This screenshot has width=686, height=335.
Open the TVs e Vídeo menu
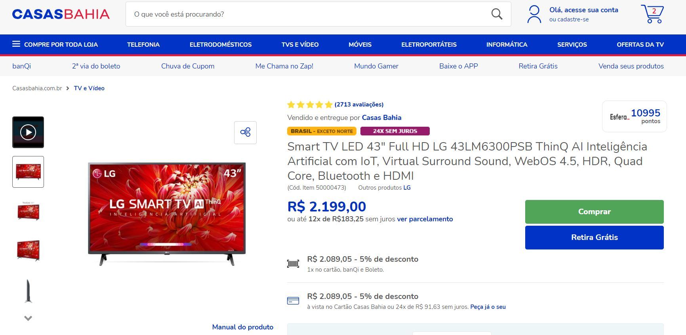click(x=300, y=44)
